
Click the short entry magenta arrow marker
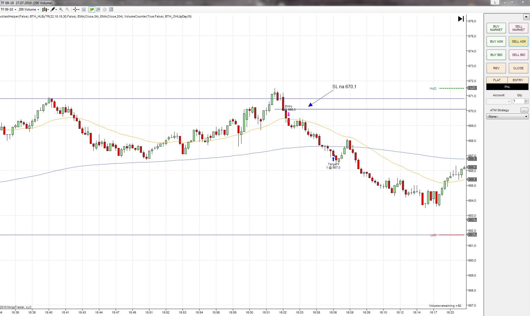pos(289,114)
